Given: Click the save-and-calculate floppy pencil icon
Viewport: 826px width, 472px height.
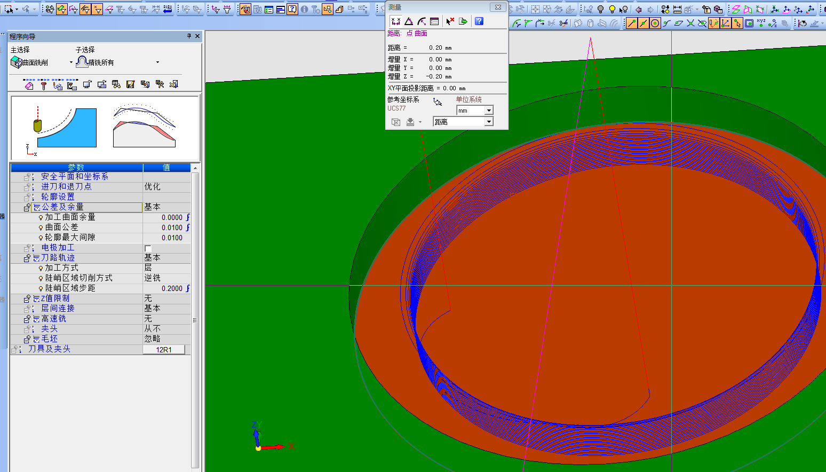Looking at the screenshot, I should click(x=130, y=84).
